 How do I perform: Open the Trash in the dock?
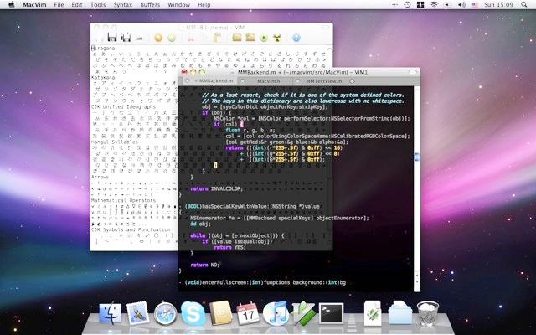coord(428,313)
